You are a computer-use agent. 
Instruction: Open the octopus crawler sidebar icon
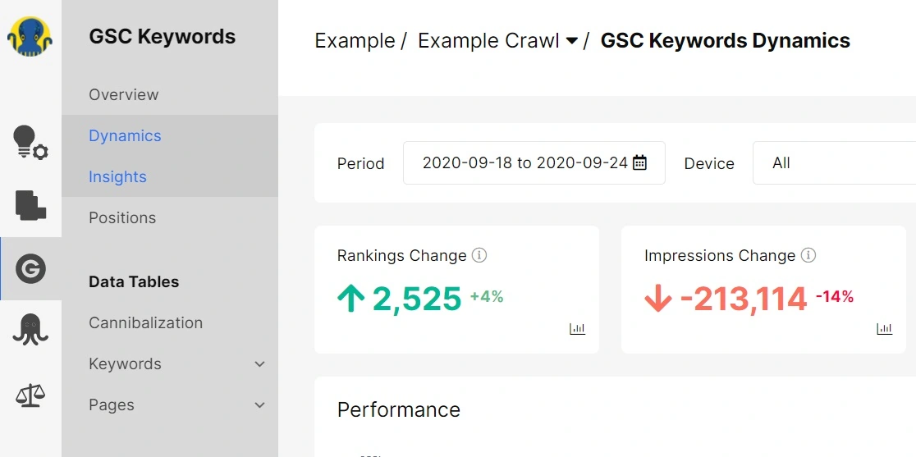point(30,331)
